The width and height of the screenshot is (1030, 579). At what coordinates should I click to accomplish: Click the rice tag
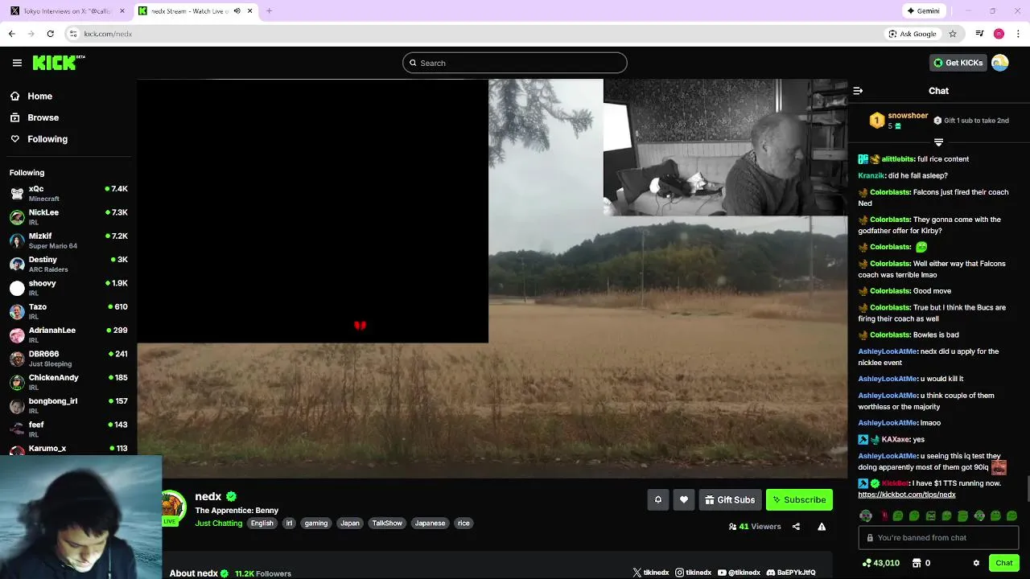[x=463, y=524]
